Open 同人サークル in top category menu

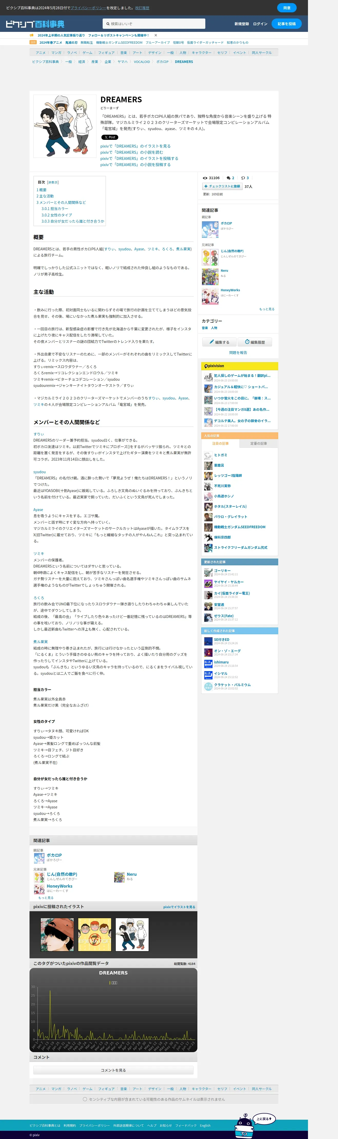pos(262,53)
